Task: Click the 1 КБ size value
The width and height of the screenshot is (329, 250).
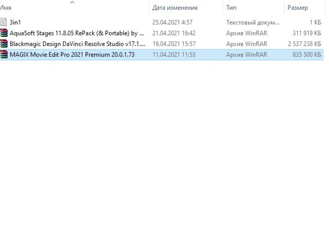Action: (315, 22)
